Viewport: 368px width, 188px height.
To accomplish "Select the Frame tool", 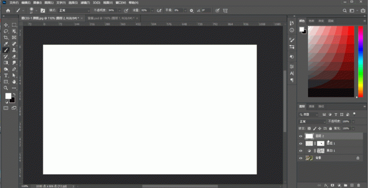I will [14, 38].
